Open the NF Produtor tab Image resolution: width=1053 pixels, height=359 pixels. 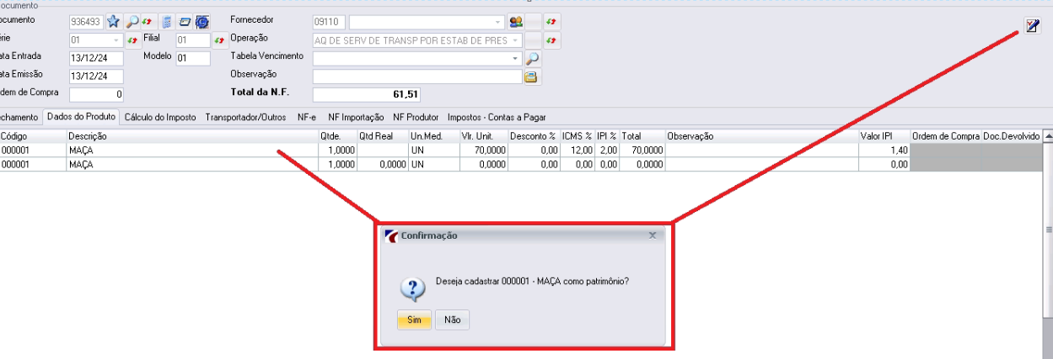[x=416, y=118]
